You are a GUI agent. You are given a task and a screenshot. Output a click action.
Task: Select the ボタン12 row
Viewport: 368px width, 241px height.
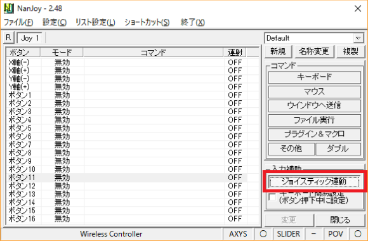click(x=127, y=186)
